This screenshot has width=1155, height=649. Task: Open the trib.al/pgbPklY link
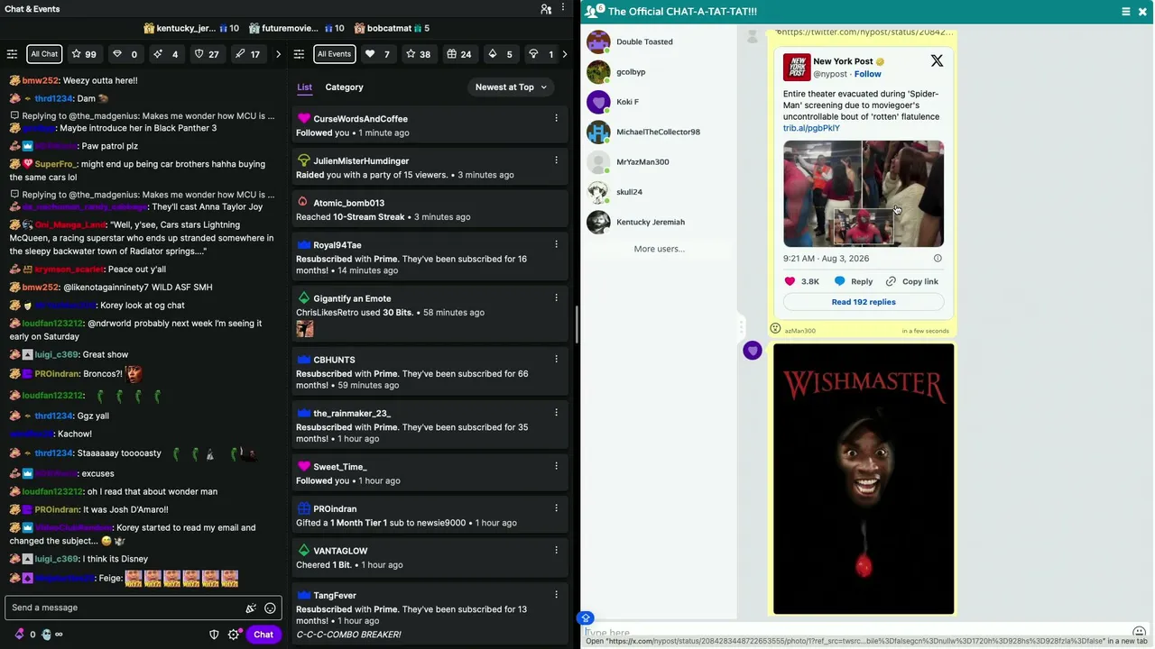tap(811, 128)
